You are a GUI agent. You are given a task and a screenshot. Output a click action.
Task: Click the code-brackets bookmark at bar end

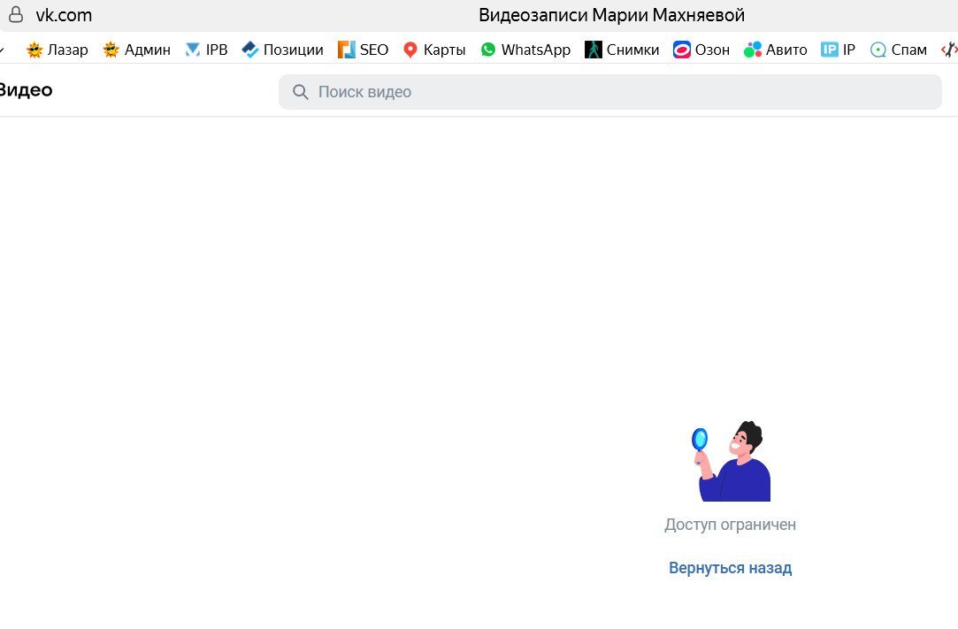point(949,50)
